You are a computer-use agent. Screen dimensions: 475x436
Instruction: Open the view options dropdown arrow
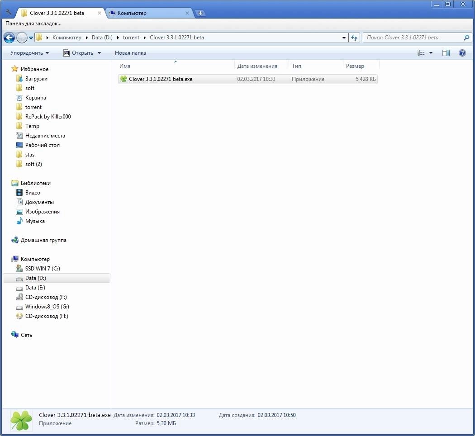[431, 53]
